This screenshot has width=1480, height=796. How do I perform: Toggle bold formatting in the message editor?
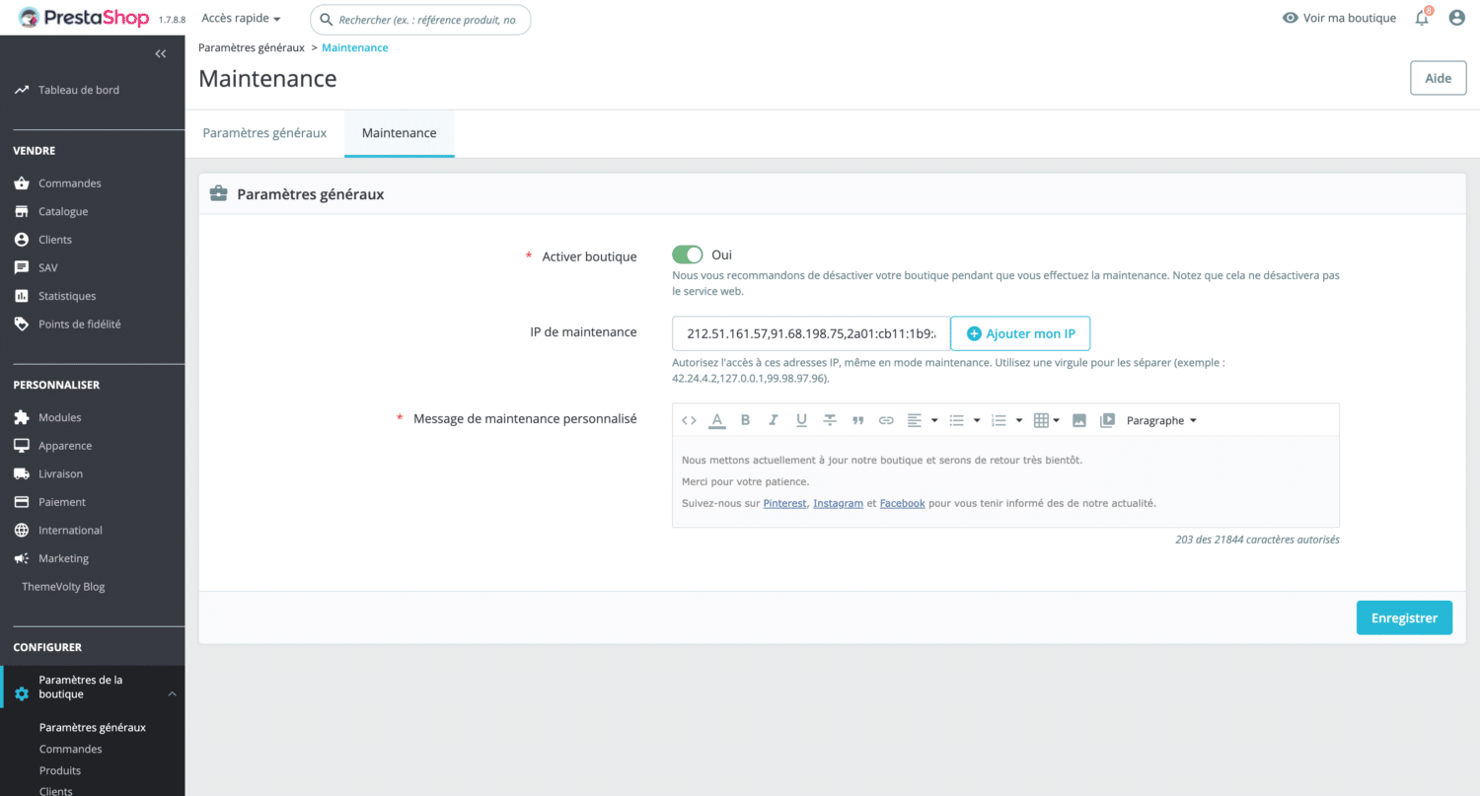pos(745,419)
